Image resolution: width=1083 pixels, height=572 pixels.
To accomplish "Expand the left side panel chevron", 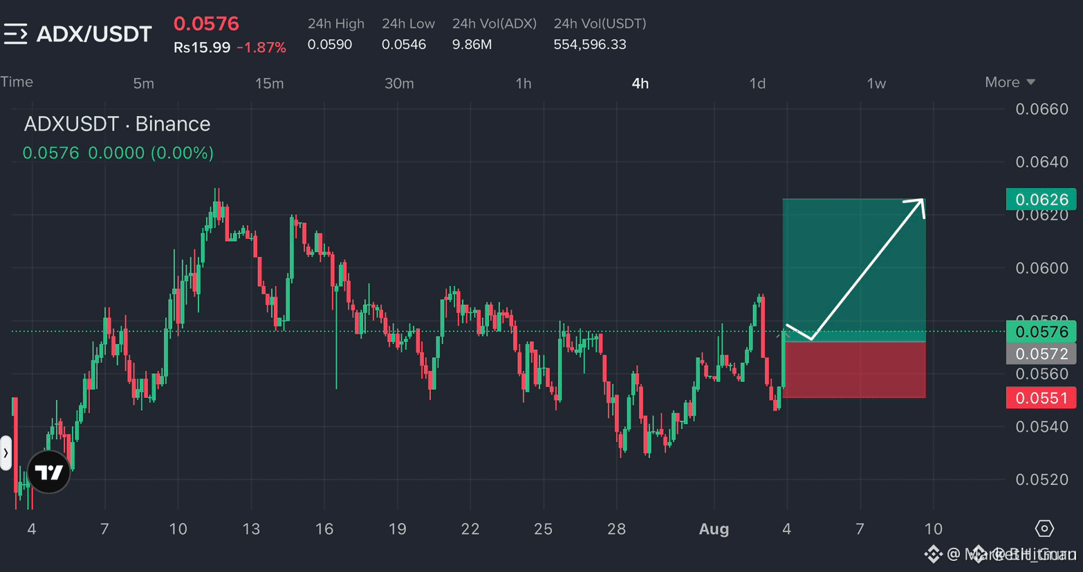I will (6, 453).
